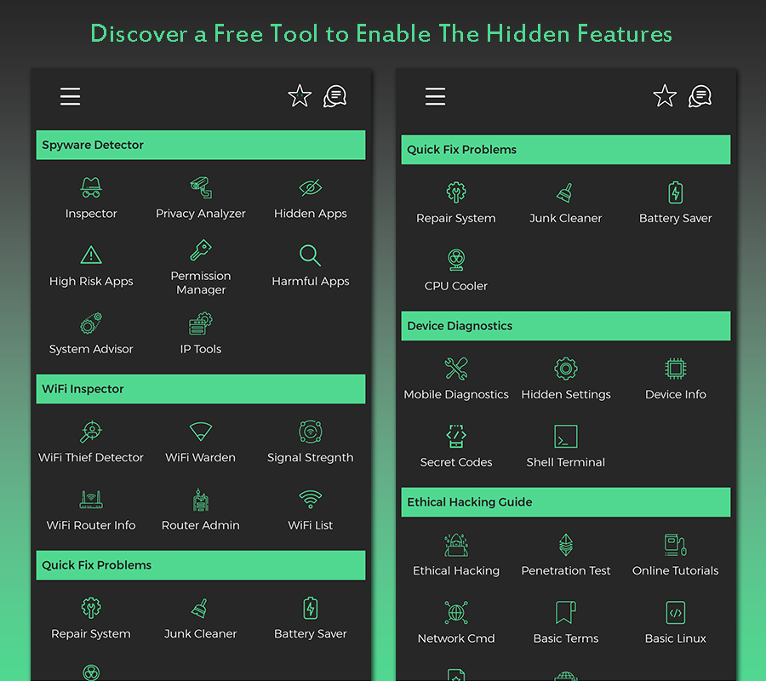Screen dimensions: 766x681
Task: Open Basic Linux
Action: click(x=676, y=623)
